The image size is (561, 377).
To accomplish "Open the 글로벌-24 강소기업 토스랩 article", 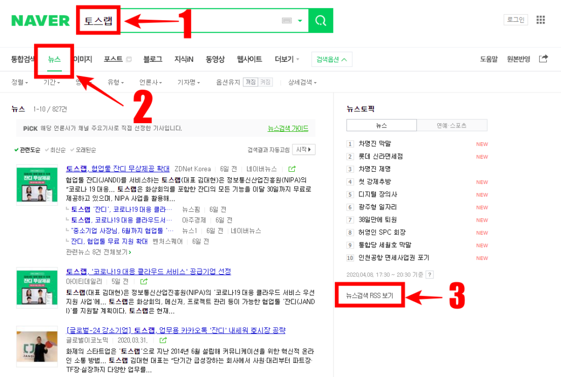I will pos(176,330).
